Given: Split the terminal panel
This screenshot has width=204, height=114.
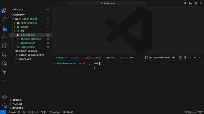Looking at the screenshot, I should click(x=181, y=58).
